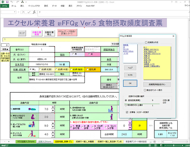Image resolution: width=190 pixels, height=147 pixels.
Task: Switch to Page Layout view icon
Action: 156,145
